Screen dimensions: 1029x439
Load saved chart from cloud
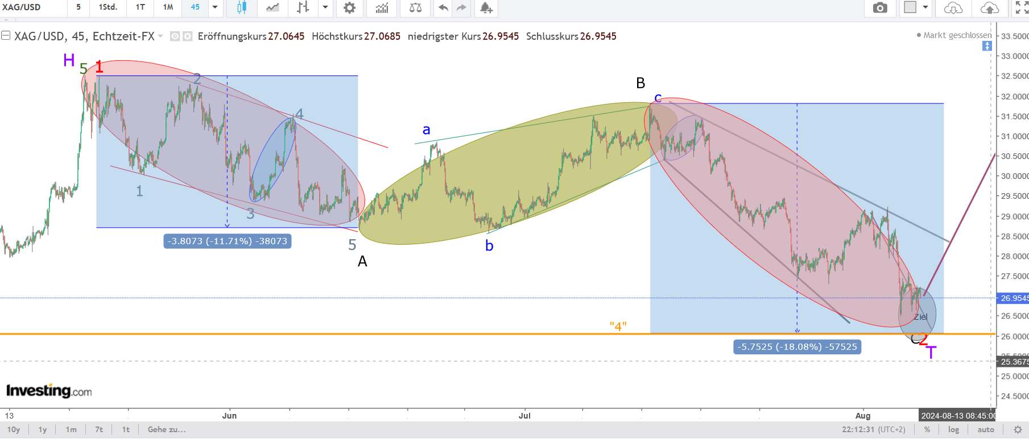tap(953, 7)
